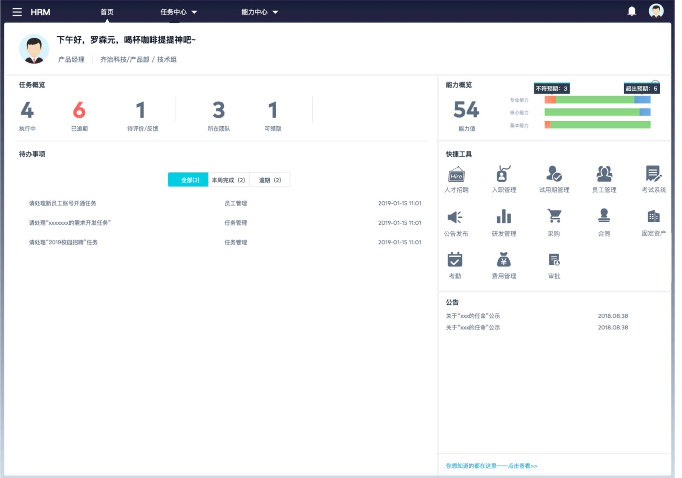Open the second 关于"xxx的任命"公示 announcement
Viewport: 682px width, 478px height.
(473, 327)
